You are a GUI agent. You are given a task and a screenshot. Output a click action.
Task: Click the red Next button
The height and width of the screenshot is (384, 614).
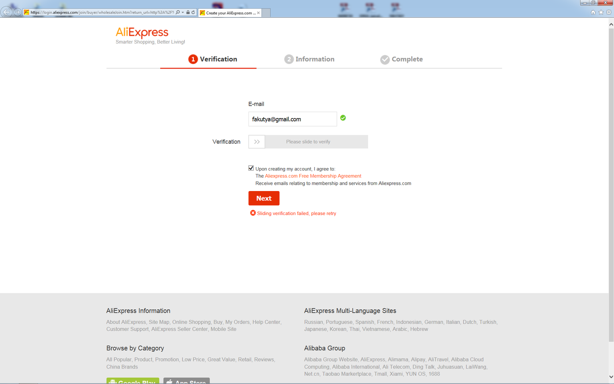[264, 198]
